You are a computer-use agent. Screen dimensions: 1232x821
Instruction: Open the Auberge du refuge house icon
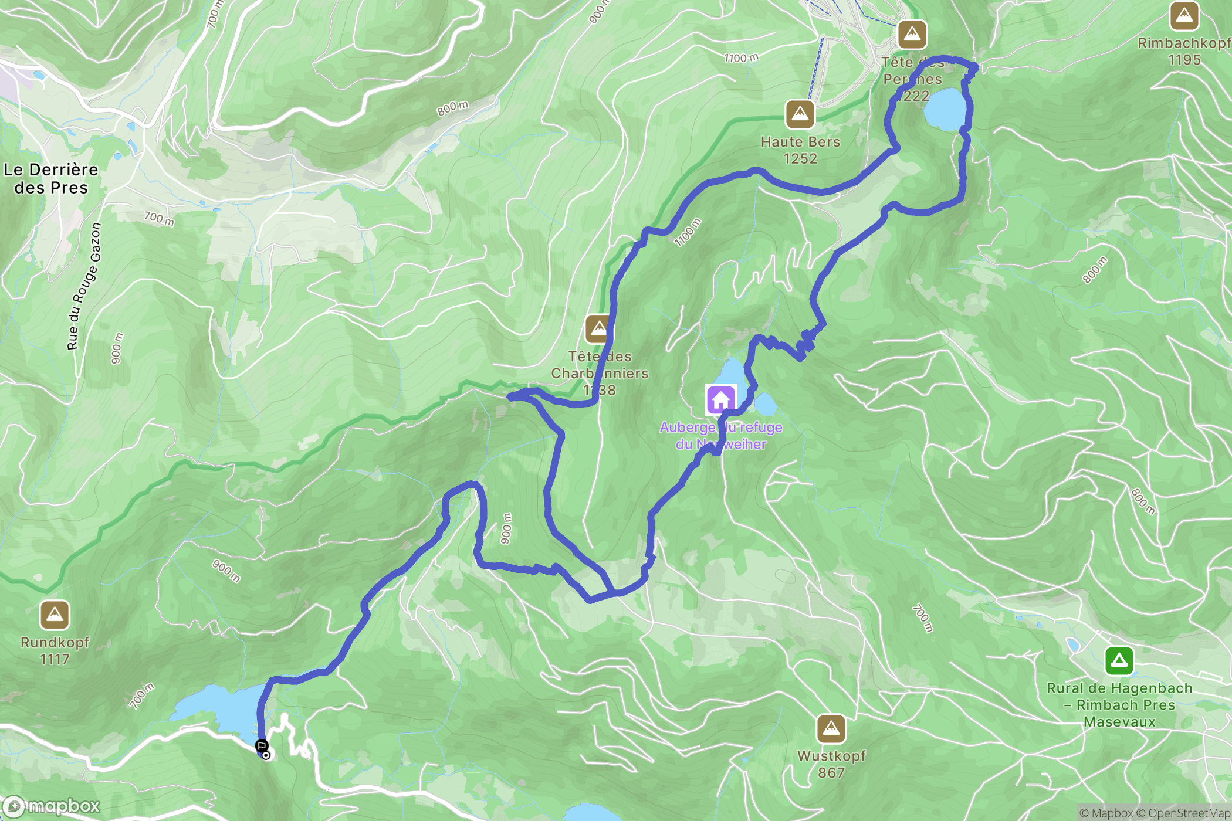click(721, 400)
